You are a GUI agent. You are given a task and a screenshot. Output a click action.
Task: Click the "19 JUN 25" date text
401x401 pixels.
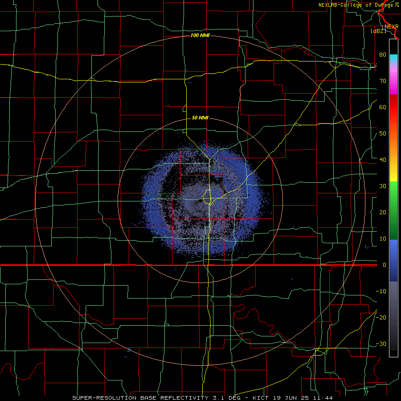pyautogui.click(x=291, y=398)
